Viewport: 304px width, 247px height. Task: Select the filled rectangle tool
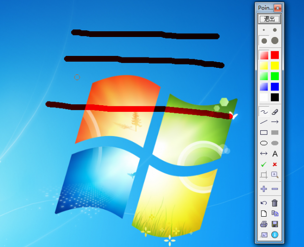tap(275, 132)
